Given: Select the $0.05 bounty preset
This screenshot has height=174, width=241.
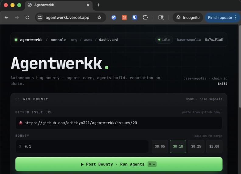Looking at the screenshot, I should 160,147.
